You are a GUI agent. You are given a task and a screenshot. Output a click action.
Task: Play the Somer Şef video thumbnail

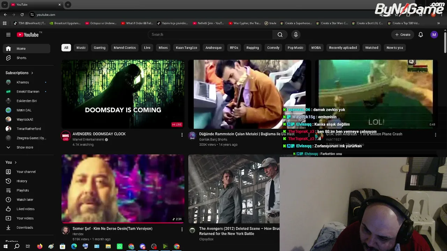(123, 189)
